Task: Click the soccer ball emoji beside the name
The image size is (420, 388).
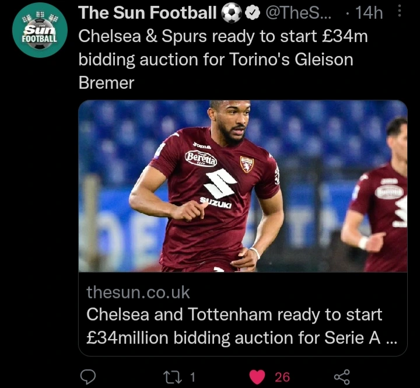Action: pyautogui.click(x=232, y=13)
